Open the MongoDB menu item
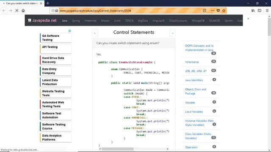The width and height of the screenshot is (271, 152). [x=198, y=21]
